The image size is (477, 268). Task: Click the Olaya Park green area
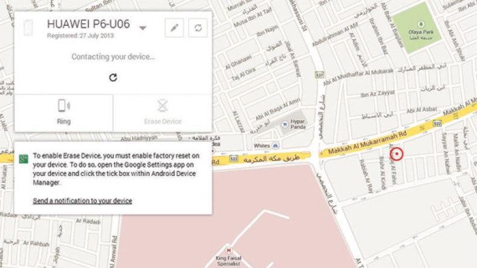pos(417,27)
